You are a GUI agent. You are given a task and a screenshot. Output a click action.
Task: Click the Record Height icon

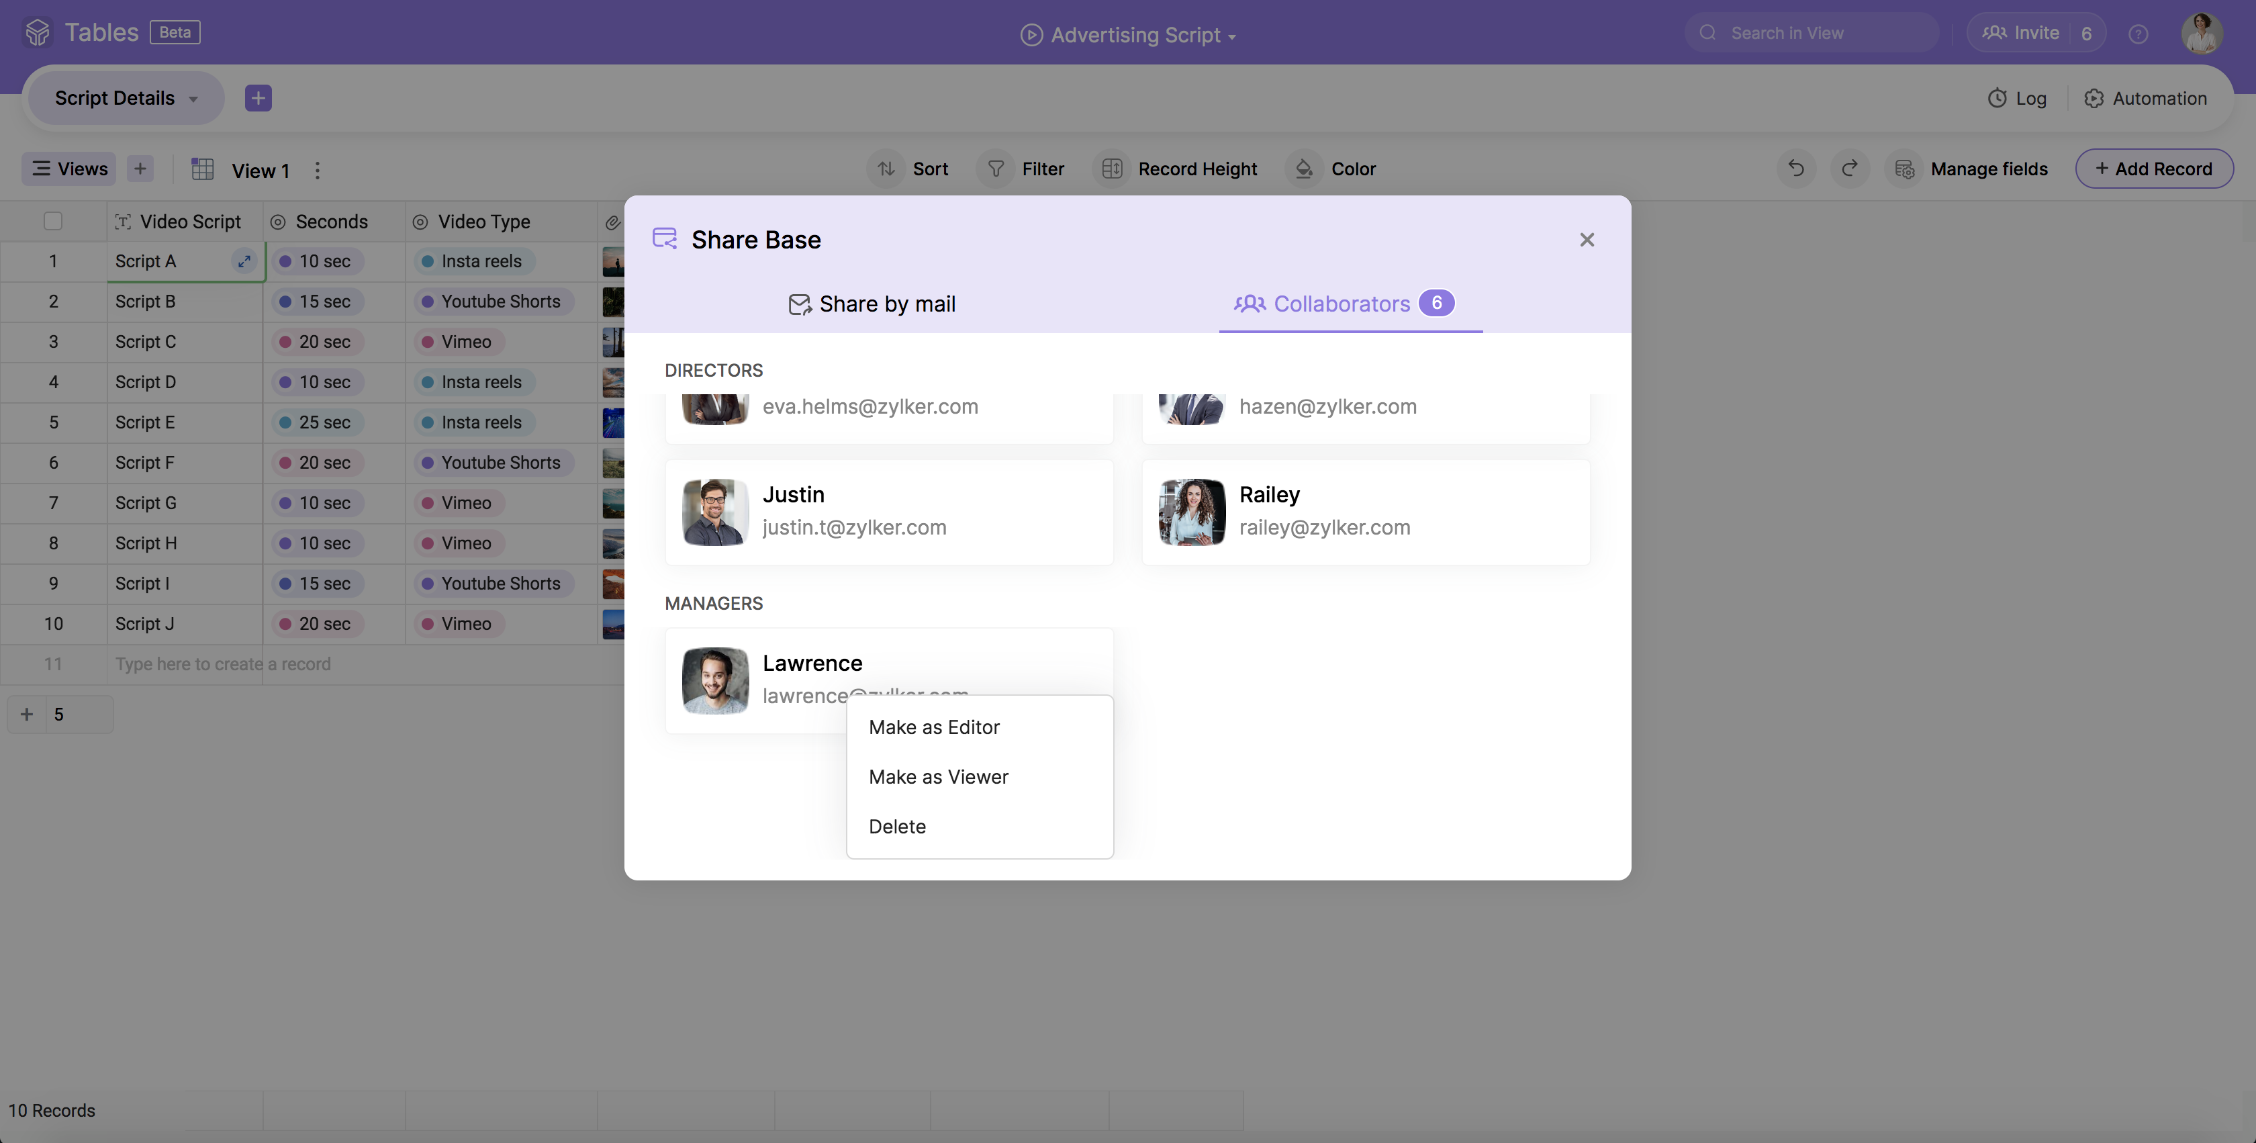click(1111, 168)
